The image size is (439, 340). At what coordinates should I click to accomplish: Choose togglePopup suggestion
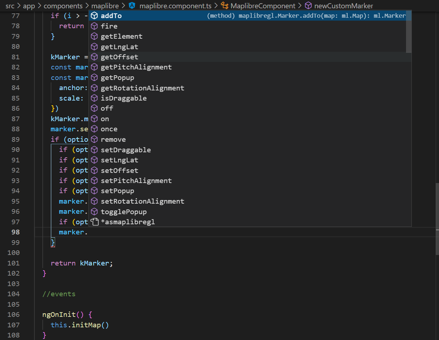(x=250, y=212)
